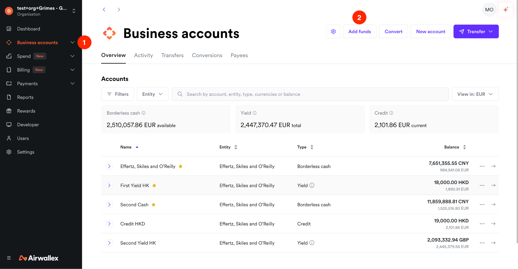Click the 2,093,332.94 GBP balance
Viewport: 518px width, 269px height.
coord(448,240)
